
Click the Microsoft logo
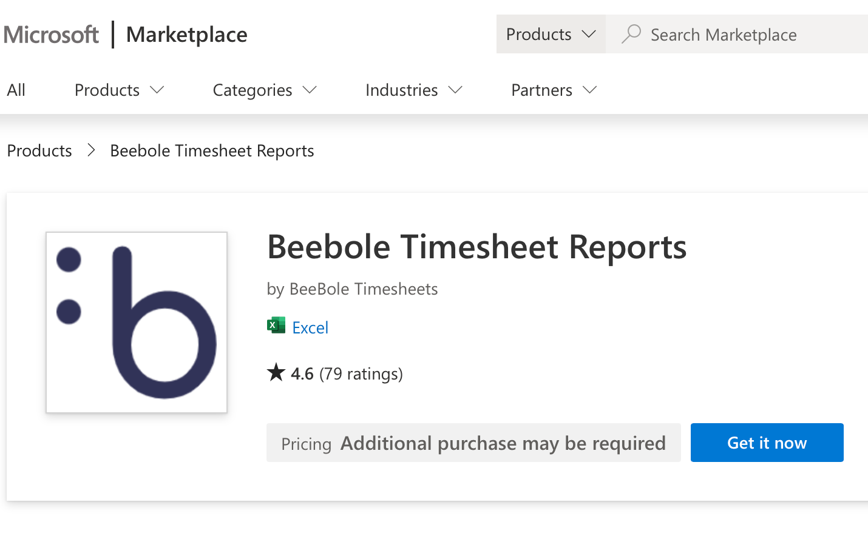tap(51, 35)
